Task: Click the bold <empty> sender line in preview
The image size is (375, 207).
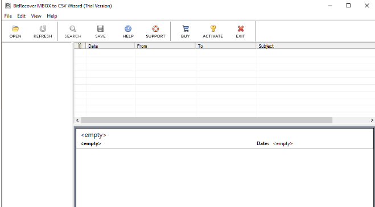Action: (91, 143)
